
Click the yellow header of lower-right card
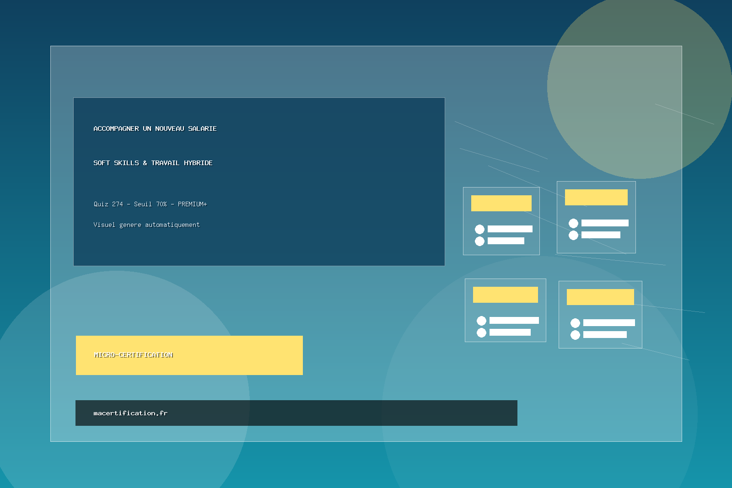pyautogui.click(x=600, y=297)
